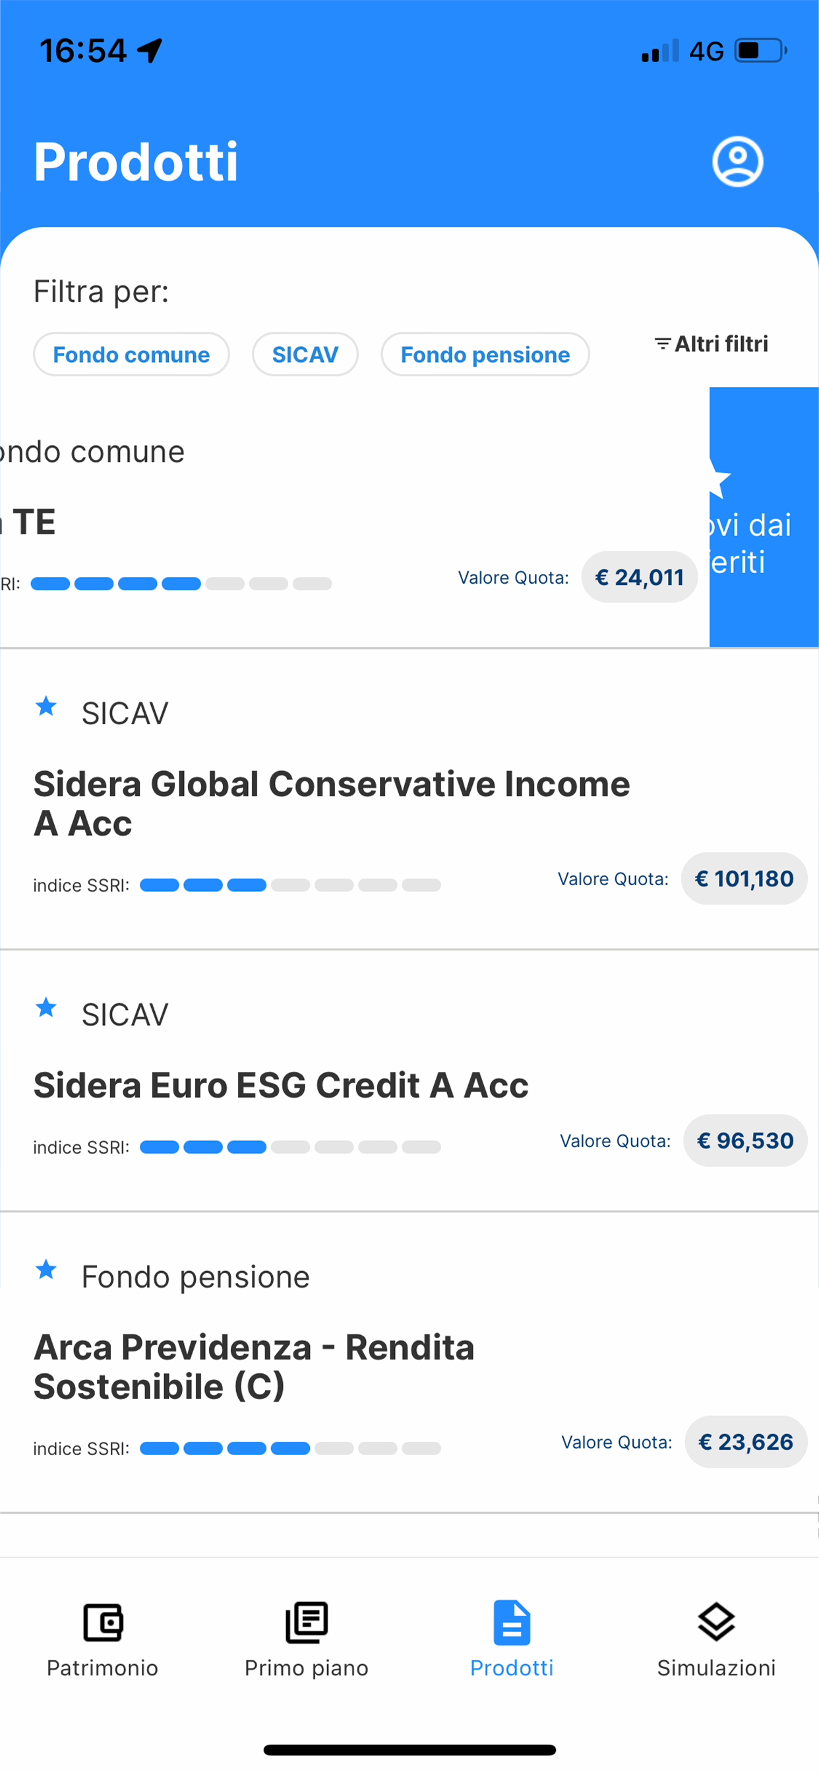
Task: Tap the Patrimonio wallet icon
Action: point(103,1622)
